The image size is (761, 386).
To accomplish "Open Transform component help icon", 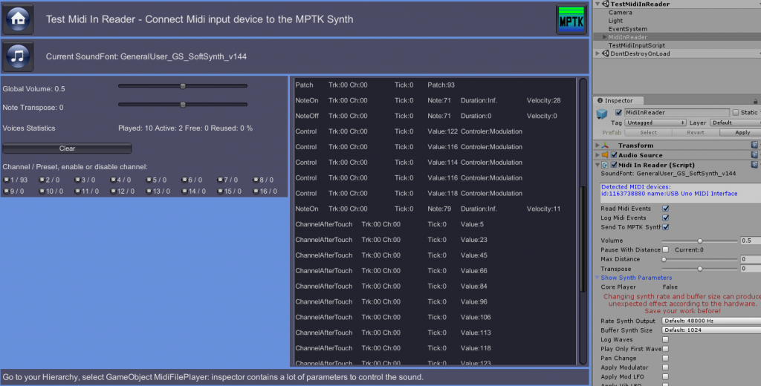I will [754, 145].
